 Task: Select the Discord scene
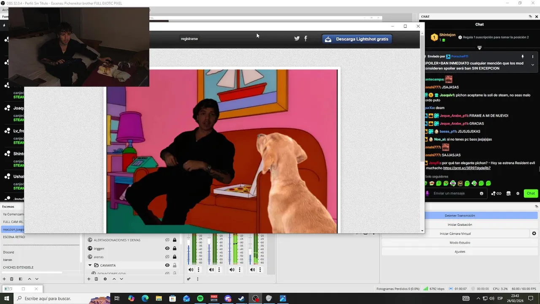8,252
